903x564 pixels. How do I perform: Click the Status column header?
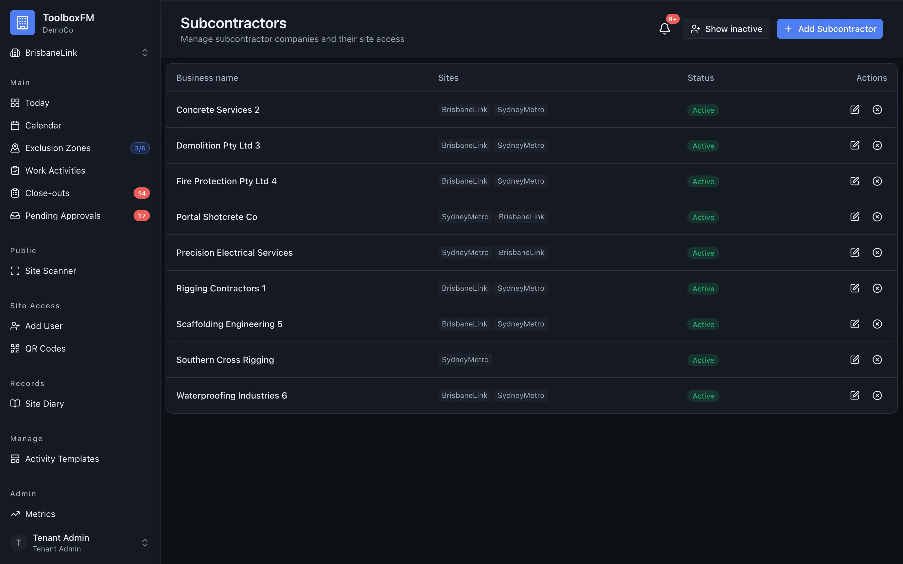[700, 78]
